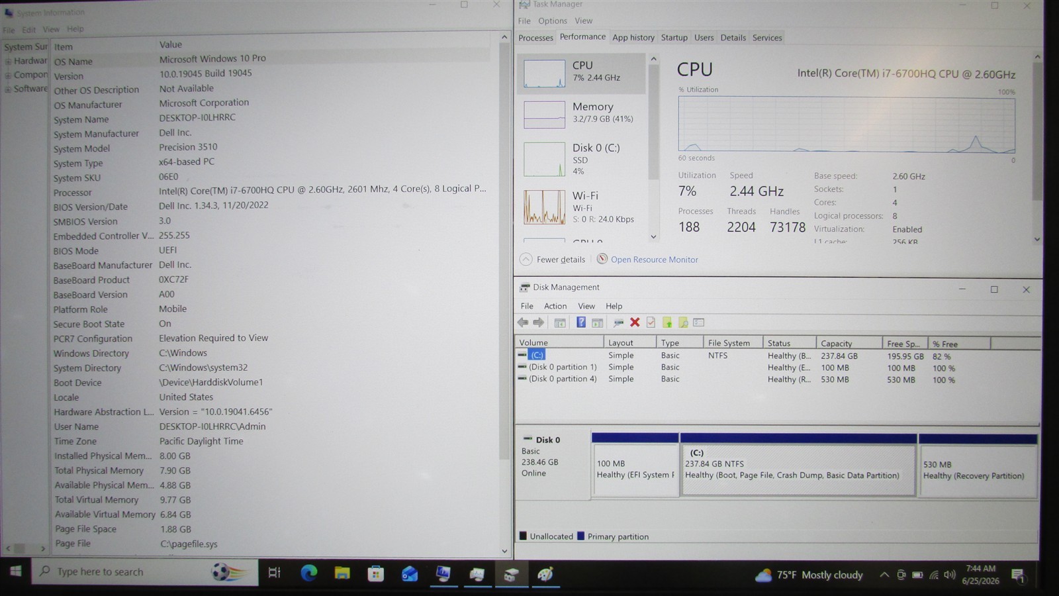
Task: Switch to App history tab
Action: [x=633, y=38]
